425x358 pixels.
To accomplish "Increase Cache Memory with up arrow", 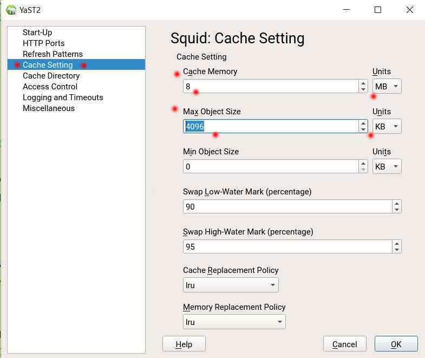I will 363,83.
